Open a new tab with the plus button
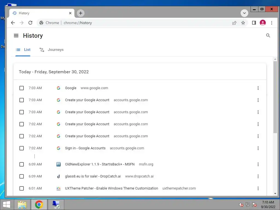 [x=81, y=13]
